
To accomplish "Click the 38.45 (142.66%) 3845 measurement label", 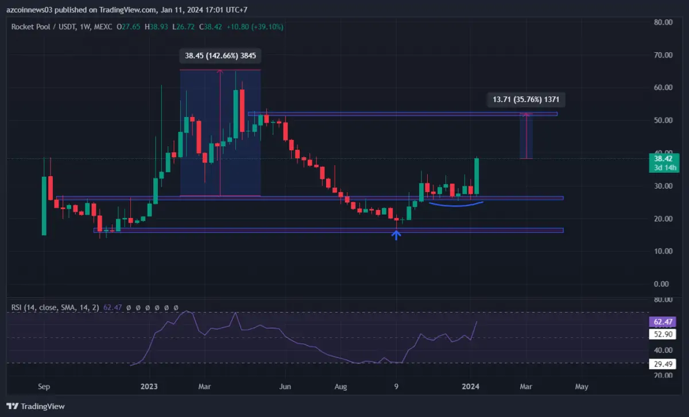I will [x=220, y=56].
